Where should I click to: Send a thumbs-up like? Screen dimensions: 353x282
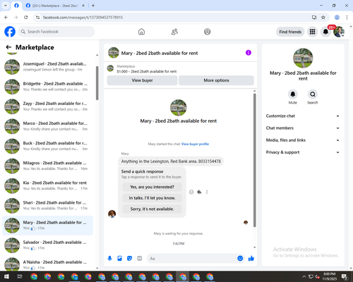pyautogui.click(x=251, y=259)
